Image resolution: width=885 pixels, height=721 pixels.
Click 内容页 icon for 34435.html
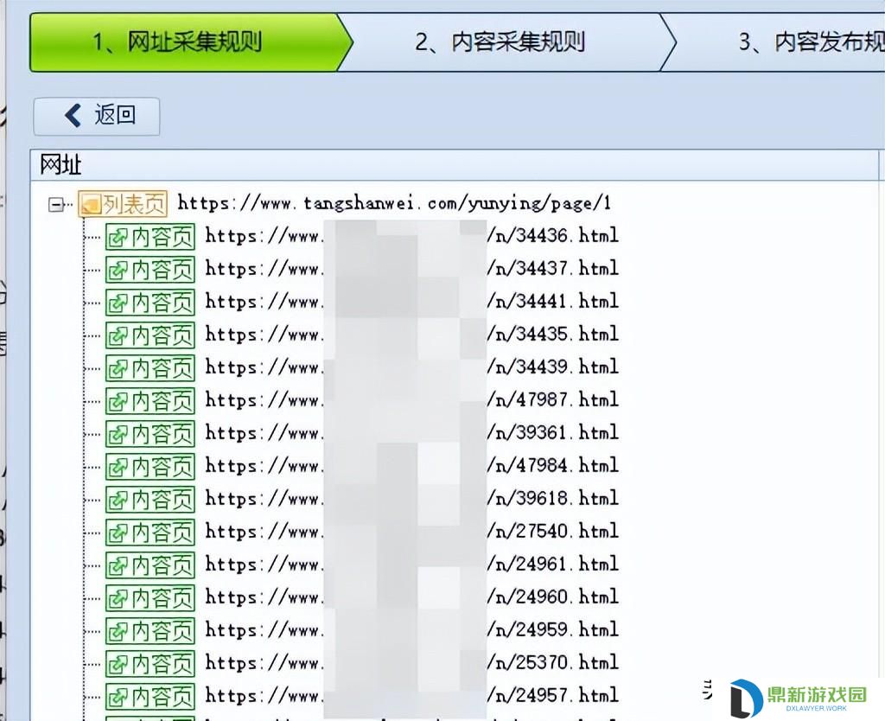pyautogui.click(x=150, y=335)
